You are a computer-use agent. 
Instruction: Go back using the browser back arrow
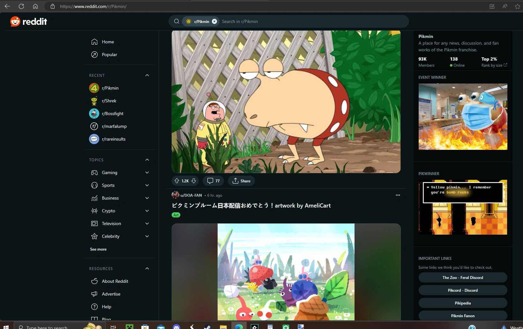click(x=7, y=6)
